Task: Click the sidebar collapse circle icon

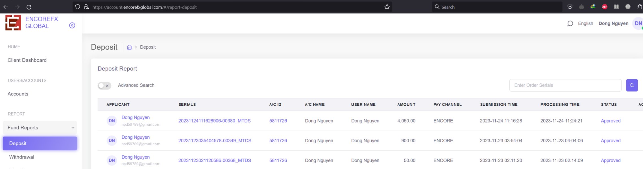Action: pyautogui.click(x=72, y=26)
